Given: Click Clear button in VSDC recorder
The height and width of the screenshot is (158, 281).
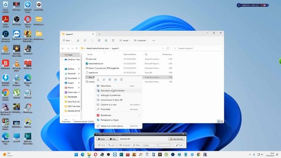Looking at the screenshot, I should coord(179,145).
